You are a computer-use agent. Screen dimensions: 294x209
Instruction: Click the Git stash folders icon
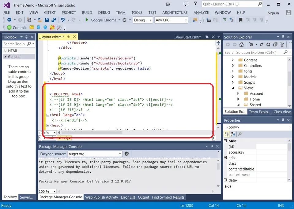(52, 28)
